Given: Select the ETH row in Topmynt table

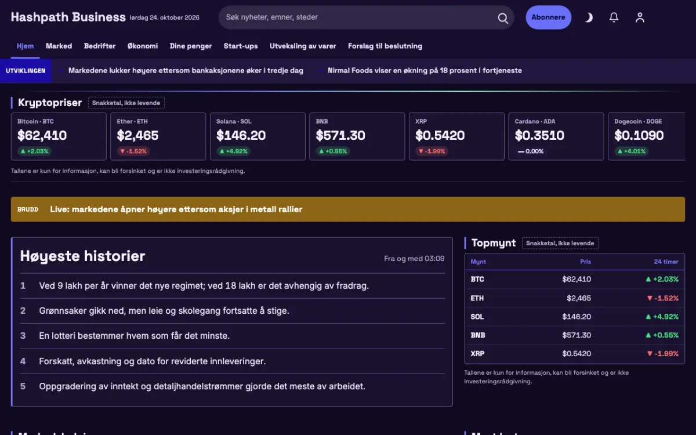Looking at the screenshot, I should pos(575,298).
